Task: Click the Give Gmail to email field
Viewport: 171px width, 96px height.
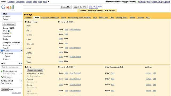Action: coord(11,86)
